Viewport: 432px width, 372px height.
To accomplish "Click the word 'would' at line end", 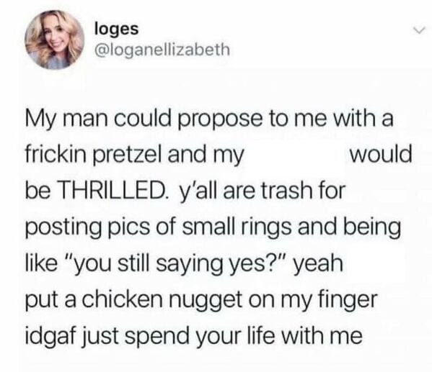I will (x=381, y=154).
